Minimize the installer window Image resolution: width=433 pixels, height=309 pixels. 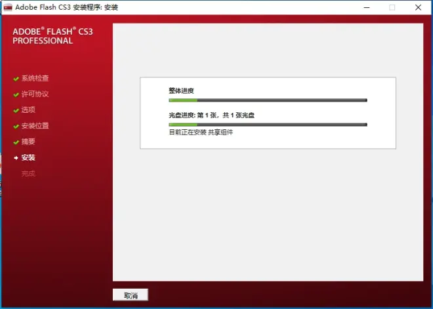pos(363,8)
